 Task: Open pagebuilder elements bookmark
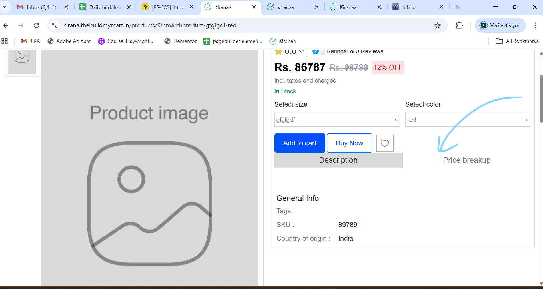pos(233,41)
